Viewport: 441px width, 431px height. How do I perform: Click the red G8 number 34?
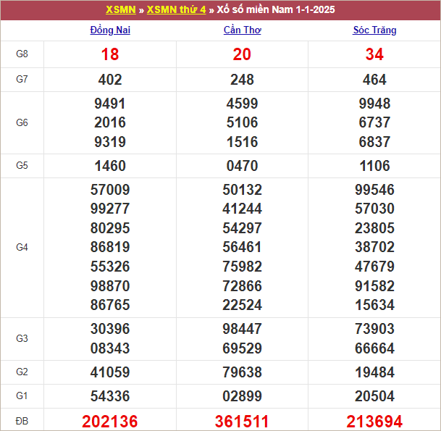click(374, 54)
